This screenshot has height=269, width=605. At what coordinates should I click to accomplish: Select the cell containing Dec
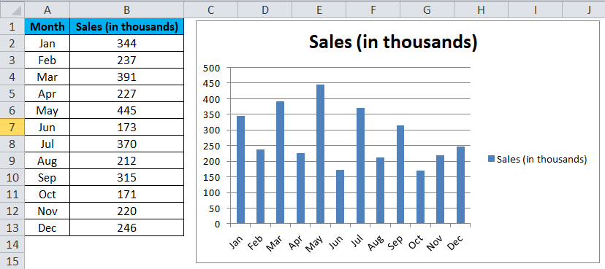47,228
